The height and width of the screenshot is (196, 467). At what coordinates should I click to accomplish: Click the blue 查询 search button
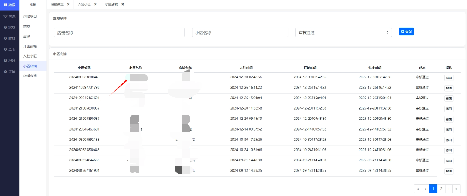(x=406, y=32)
